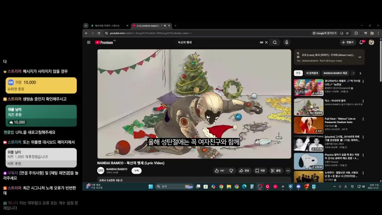Screen dimensions: 382x215
Task: Subscribe via the 구독 button
Action: (x=137, y=171)
